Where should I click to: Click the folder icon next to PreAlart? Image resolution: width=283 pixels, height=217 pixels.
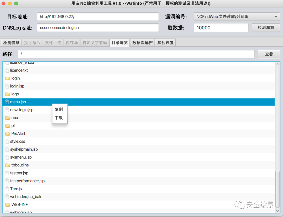[x=8, y=134]
